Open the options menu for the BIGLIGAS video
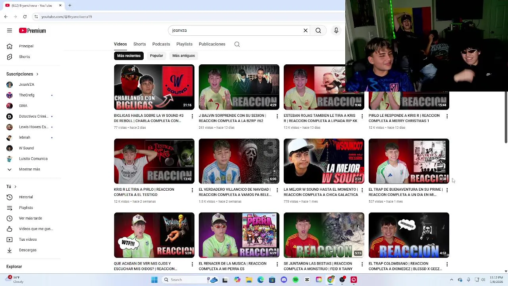Screen dimensions: 508x286 [x=192, y=116]
